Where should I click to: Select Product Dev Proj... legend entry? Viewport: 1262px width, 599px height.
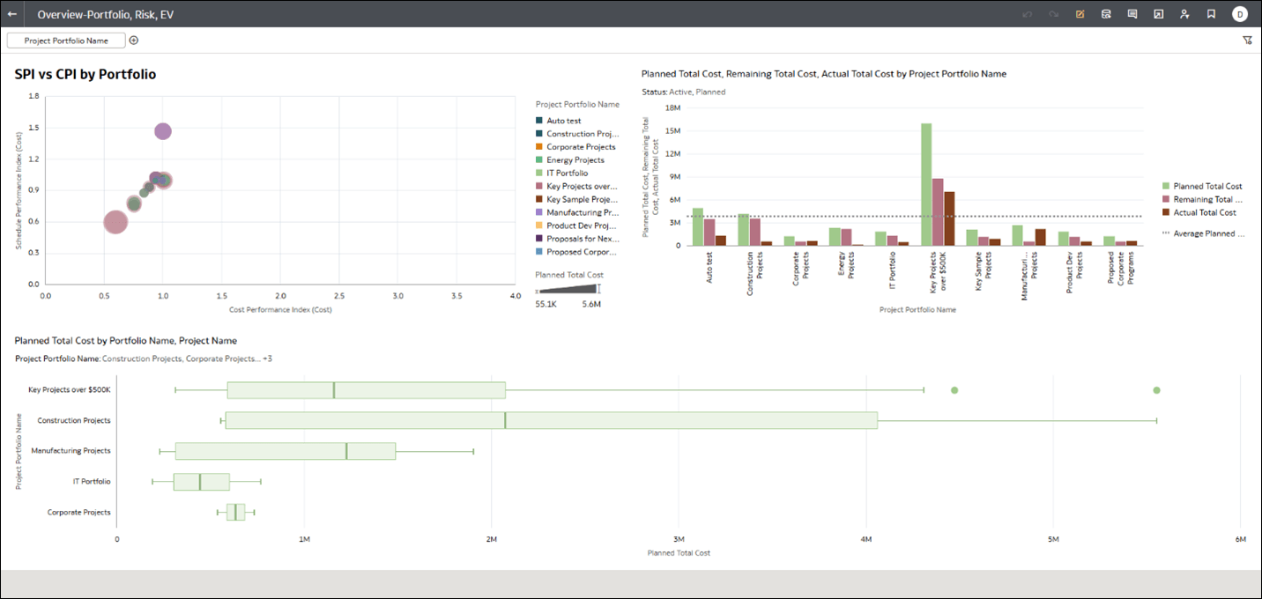[577, 226]
